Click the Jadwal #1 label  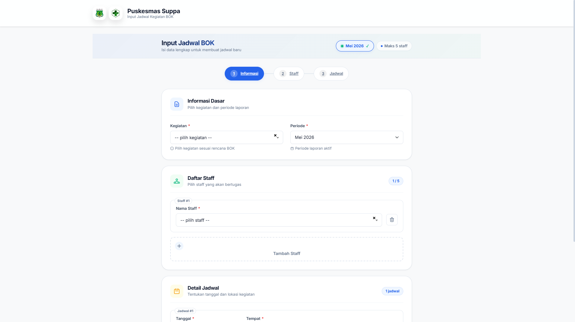click(185, 311)
